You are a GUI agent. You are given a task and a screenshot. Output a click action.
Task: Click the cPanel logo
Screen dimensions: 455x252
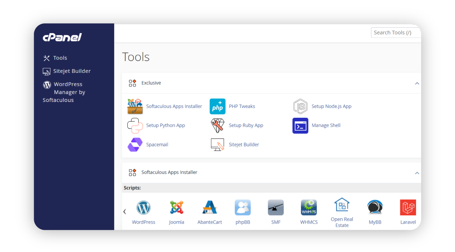62,37
